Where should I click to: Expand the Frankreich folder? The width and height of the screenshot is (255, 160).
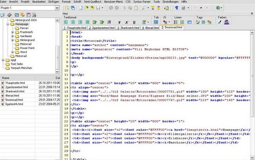coord(12,32)
